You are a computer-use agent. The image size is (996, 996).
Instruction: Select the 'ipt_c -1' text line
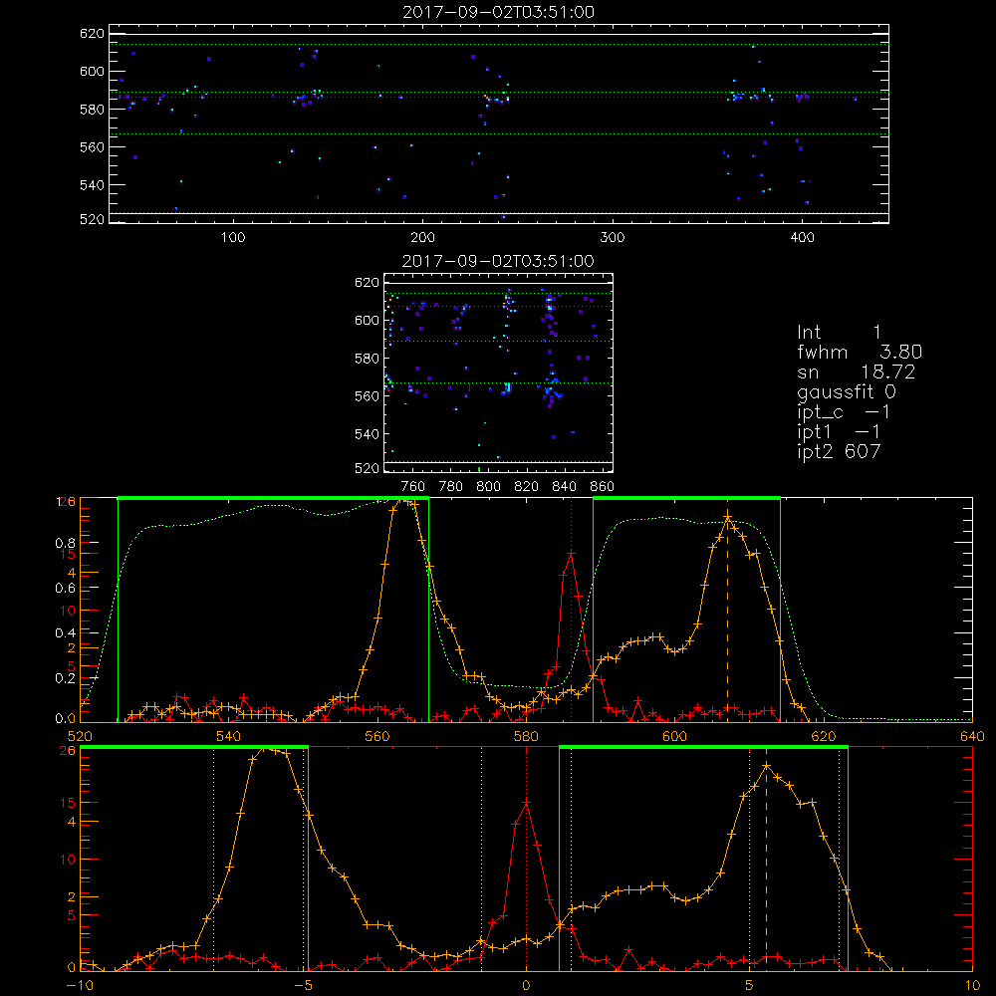[x=843, y=412]
